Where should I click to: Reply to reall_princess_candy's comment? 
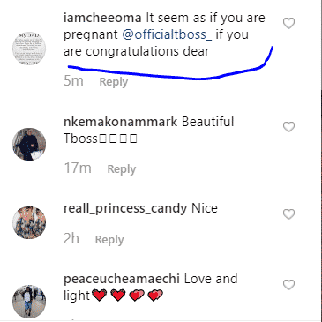click(109, 240)
